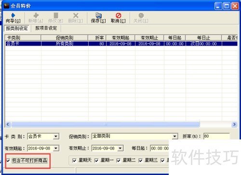Click the 卡类别 column header
The height and width of the screenshot is (175, 241).
pos(23,38)
